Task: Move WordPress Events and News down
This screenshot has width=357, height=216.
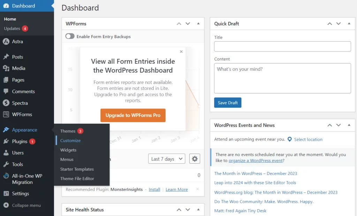Action: coord(339,125)
